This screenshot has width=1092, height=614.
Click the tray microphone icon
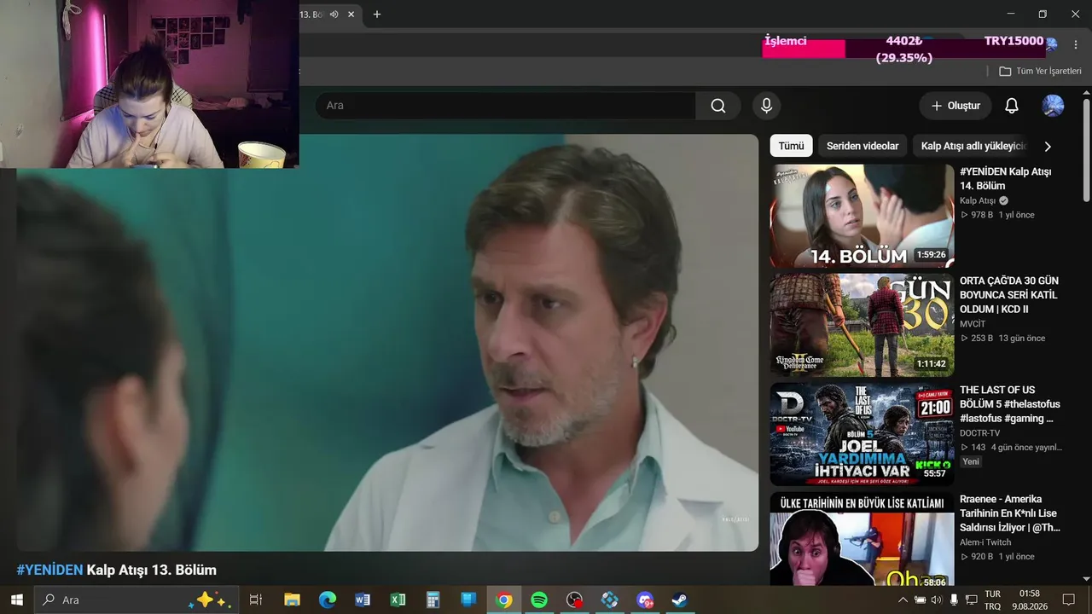click(x=953, y=600)
